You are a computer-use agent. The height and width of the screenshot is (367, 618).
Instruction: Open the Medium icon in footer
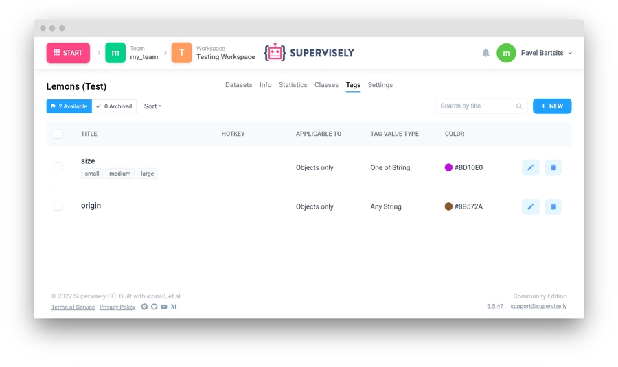(174, 307)
